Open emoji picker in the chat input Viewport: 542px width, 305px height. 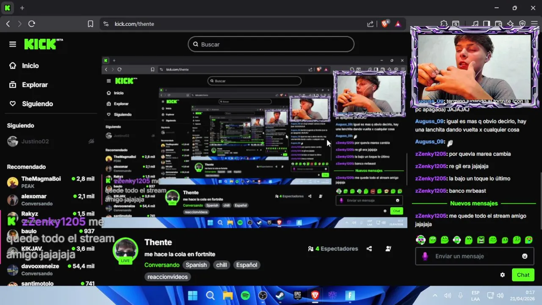tap(525, 256)
